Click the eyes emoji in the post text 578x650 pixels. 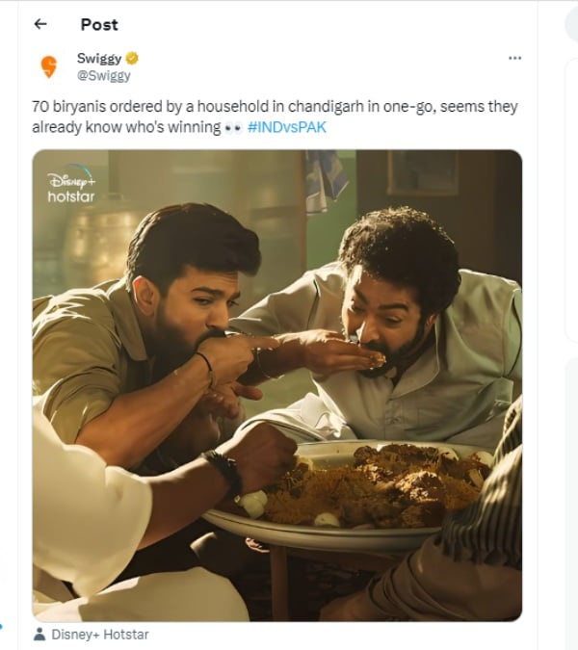232,128
